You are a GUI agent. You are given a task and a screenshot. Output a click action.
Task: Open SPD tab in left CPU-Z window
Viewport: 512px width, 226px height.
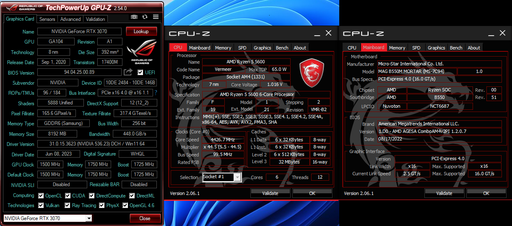coord(242,48)
